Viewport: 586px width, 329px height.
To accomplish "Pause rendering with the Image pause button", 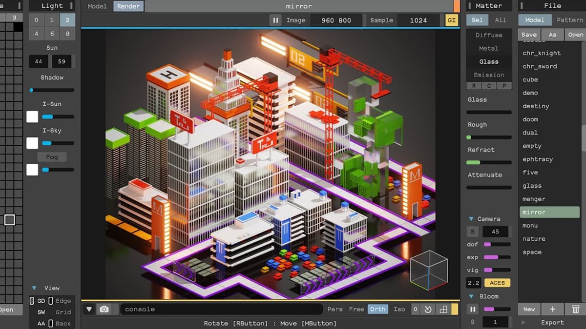I will click(x=275, y=20).
